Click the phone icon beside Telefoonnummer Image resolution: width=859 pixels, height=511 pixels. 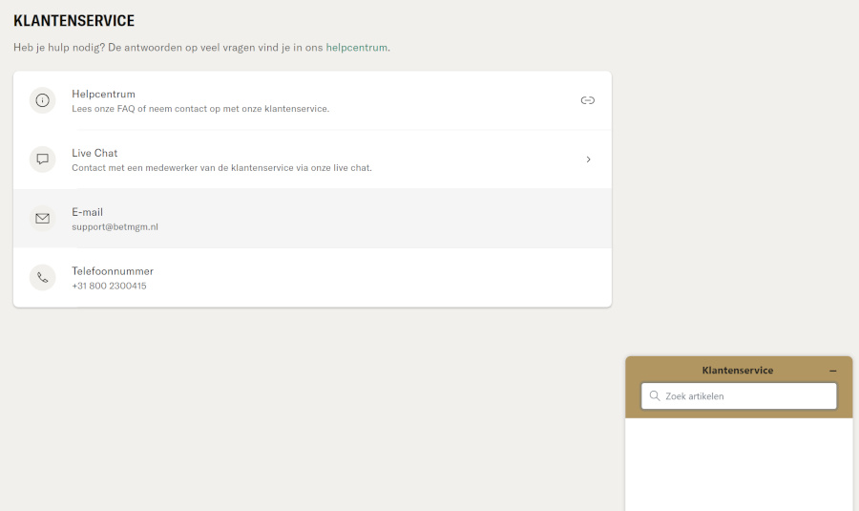42,277
